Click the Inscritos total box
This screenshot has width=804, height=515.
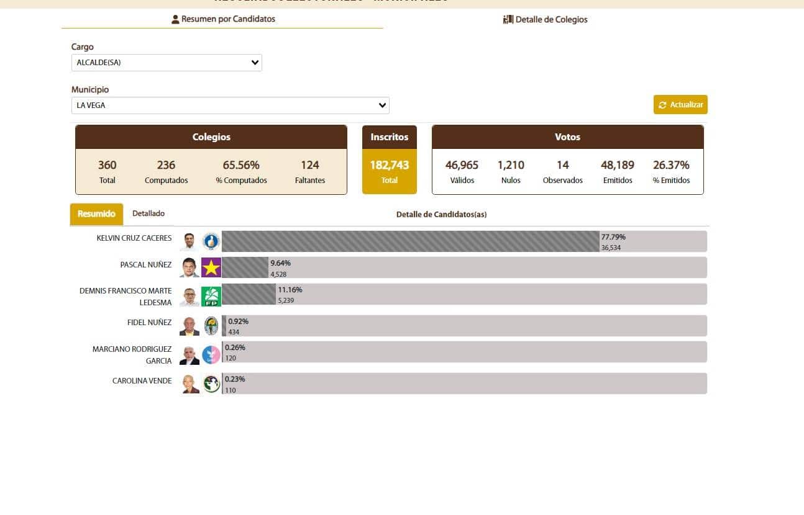390,160
